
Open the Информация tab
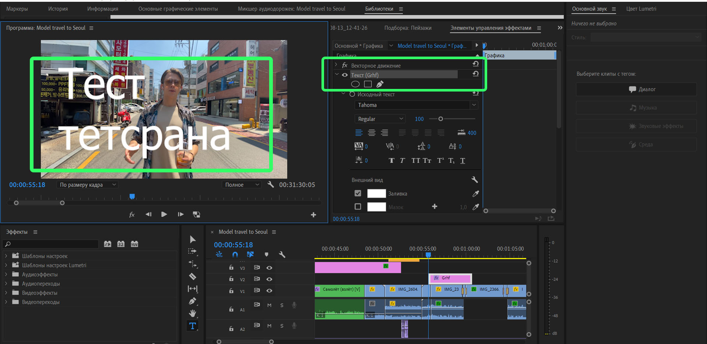pyautogui.click(x=103, y=9)
